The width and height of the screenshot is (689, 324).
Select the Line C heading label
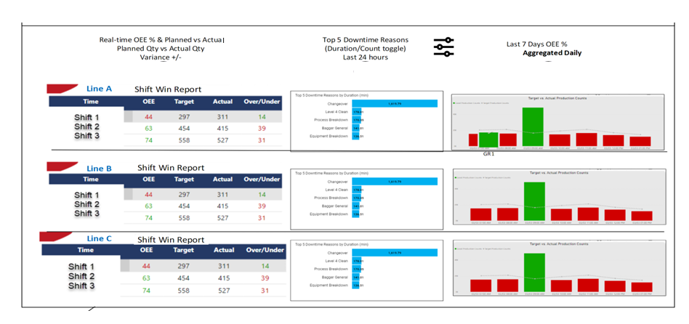coord(99,238)
